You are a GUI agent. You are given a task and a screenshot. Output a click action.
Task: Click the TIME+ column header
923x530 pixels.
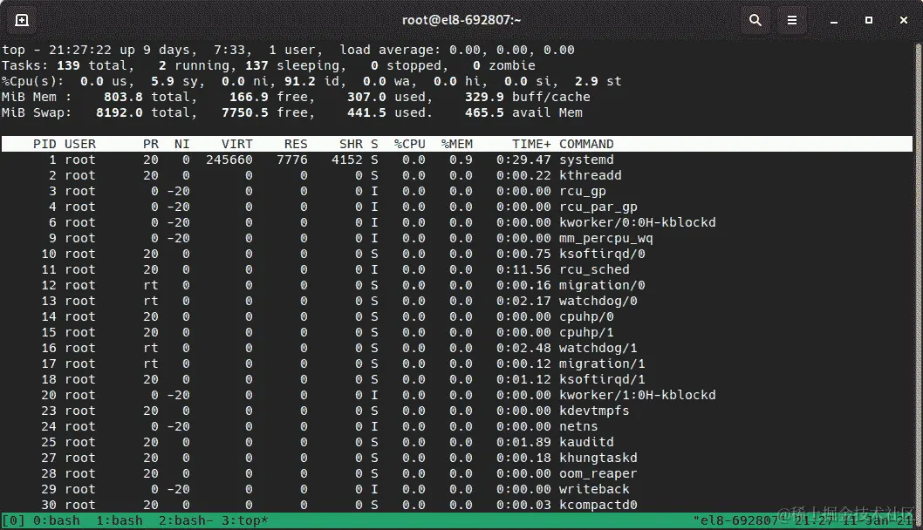point(531,144)
